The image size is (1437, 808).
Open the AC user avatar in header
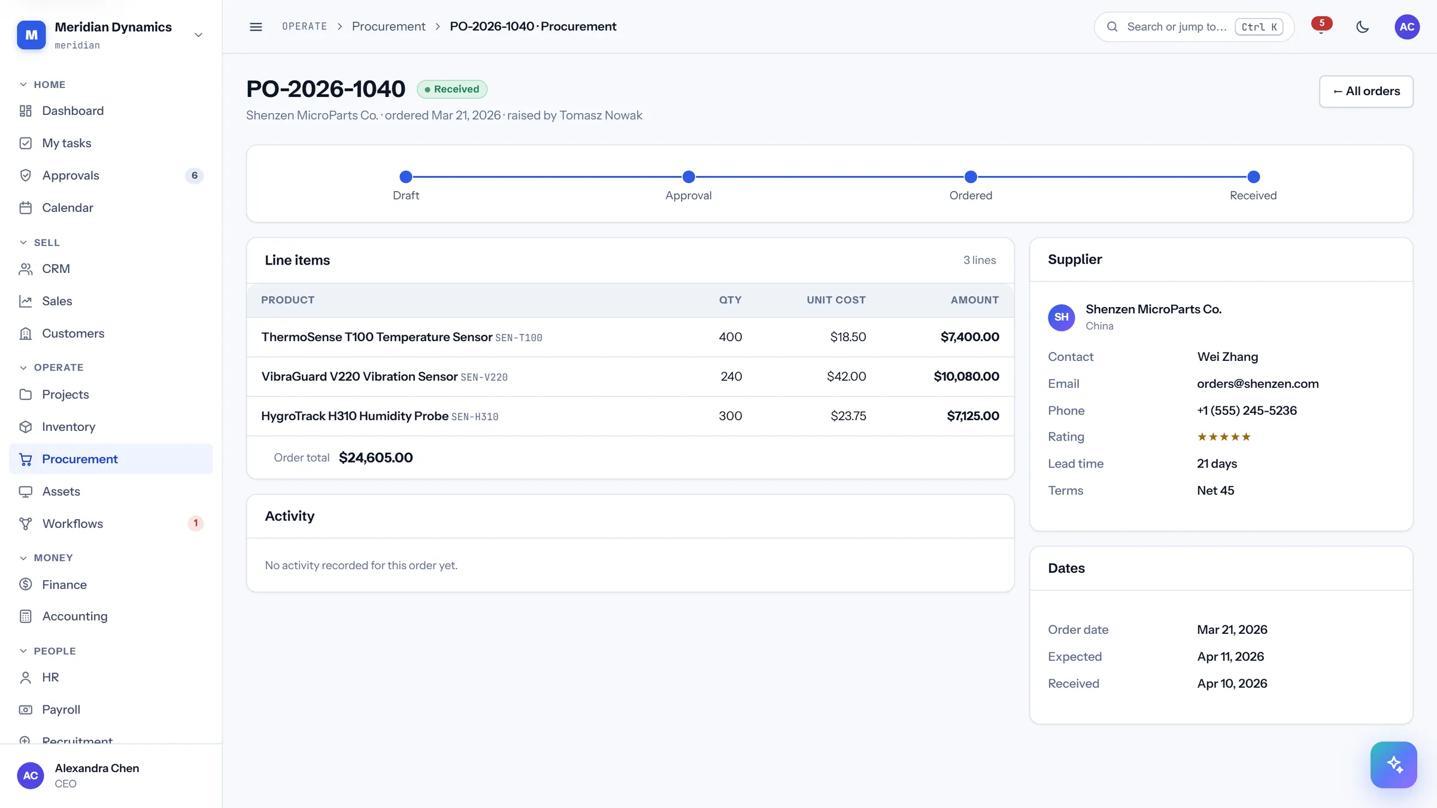1406,27
